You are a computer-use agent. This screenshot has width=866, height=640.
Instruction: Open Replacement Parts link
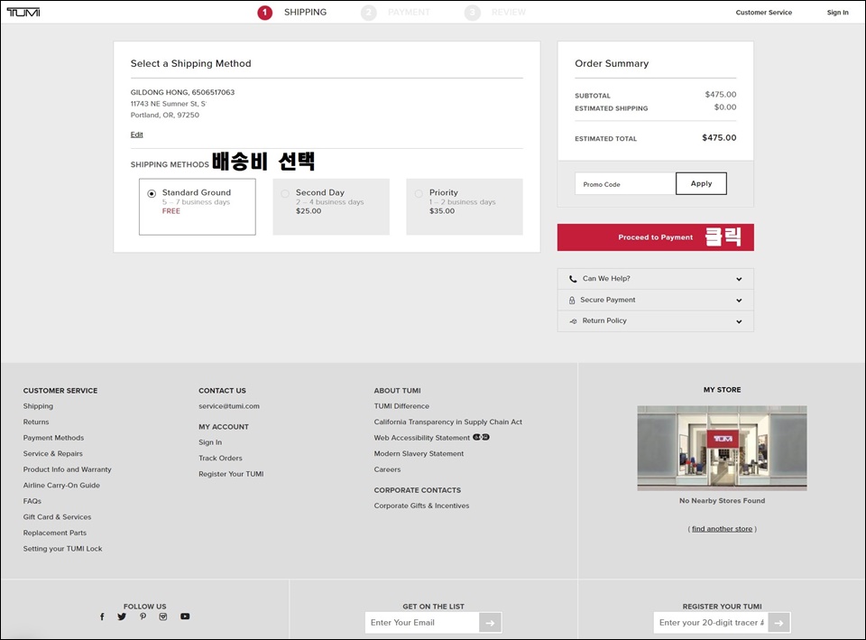coord(55,533)
